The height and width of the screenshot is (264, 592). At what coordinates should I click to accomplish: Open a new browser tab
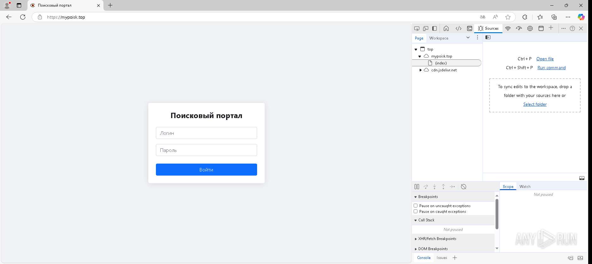click(110, 5)
